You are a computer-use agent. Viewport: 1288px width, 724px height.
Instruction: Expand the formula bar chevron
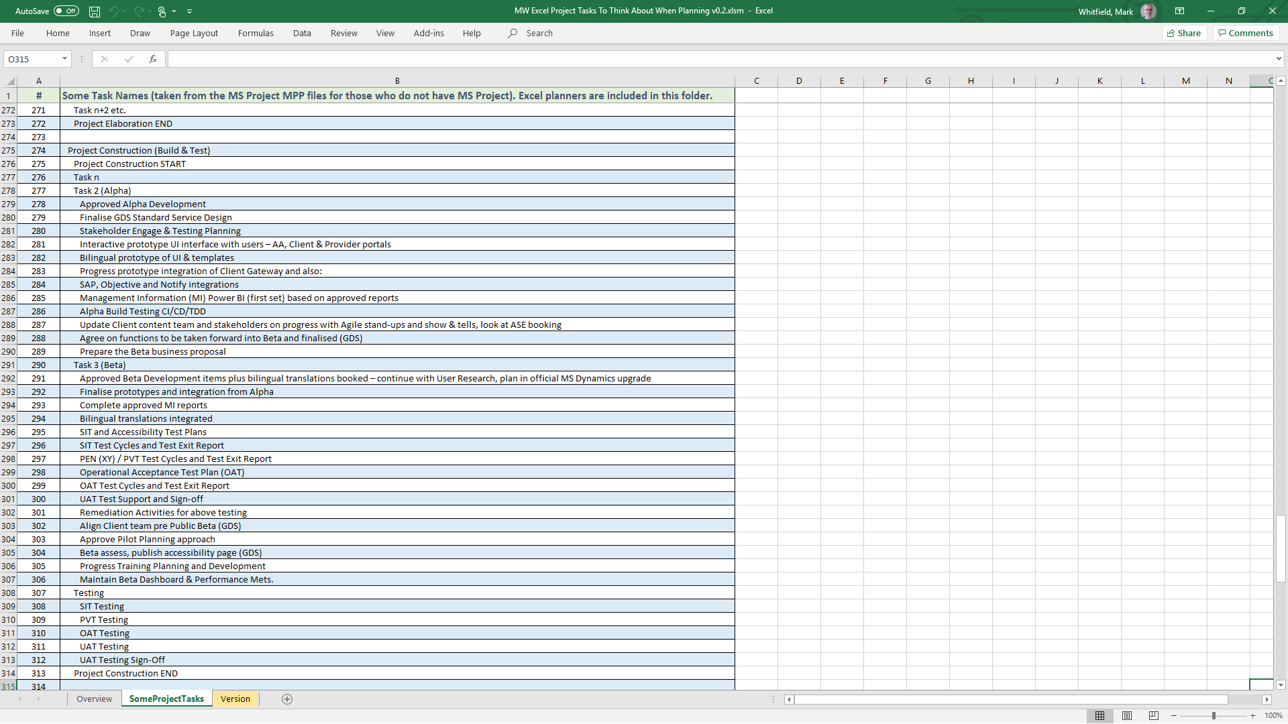point(1279,59)
